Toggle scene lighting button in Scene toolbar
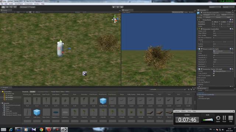This screenshot has width=236, height=132. pyautogui.click(x=30, y=12)
